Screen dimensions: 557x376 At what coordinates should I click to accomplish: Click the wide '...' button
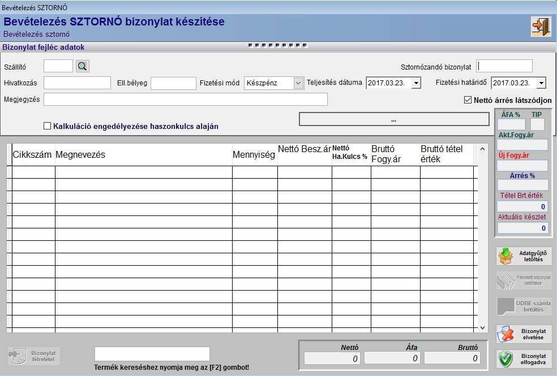click(394, 119)
